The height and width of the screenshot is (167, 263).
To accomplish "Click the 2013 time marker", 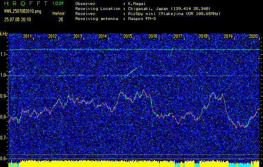I will pos(77,36).
